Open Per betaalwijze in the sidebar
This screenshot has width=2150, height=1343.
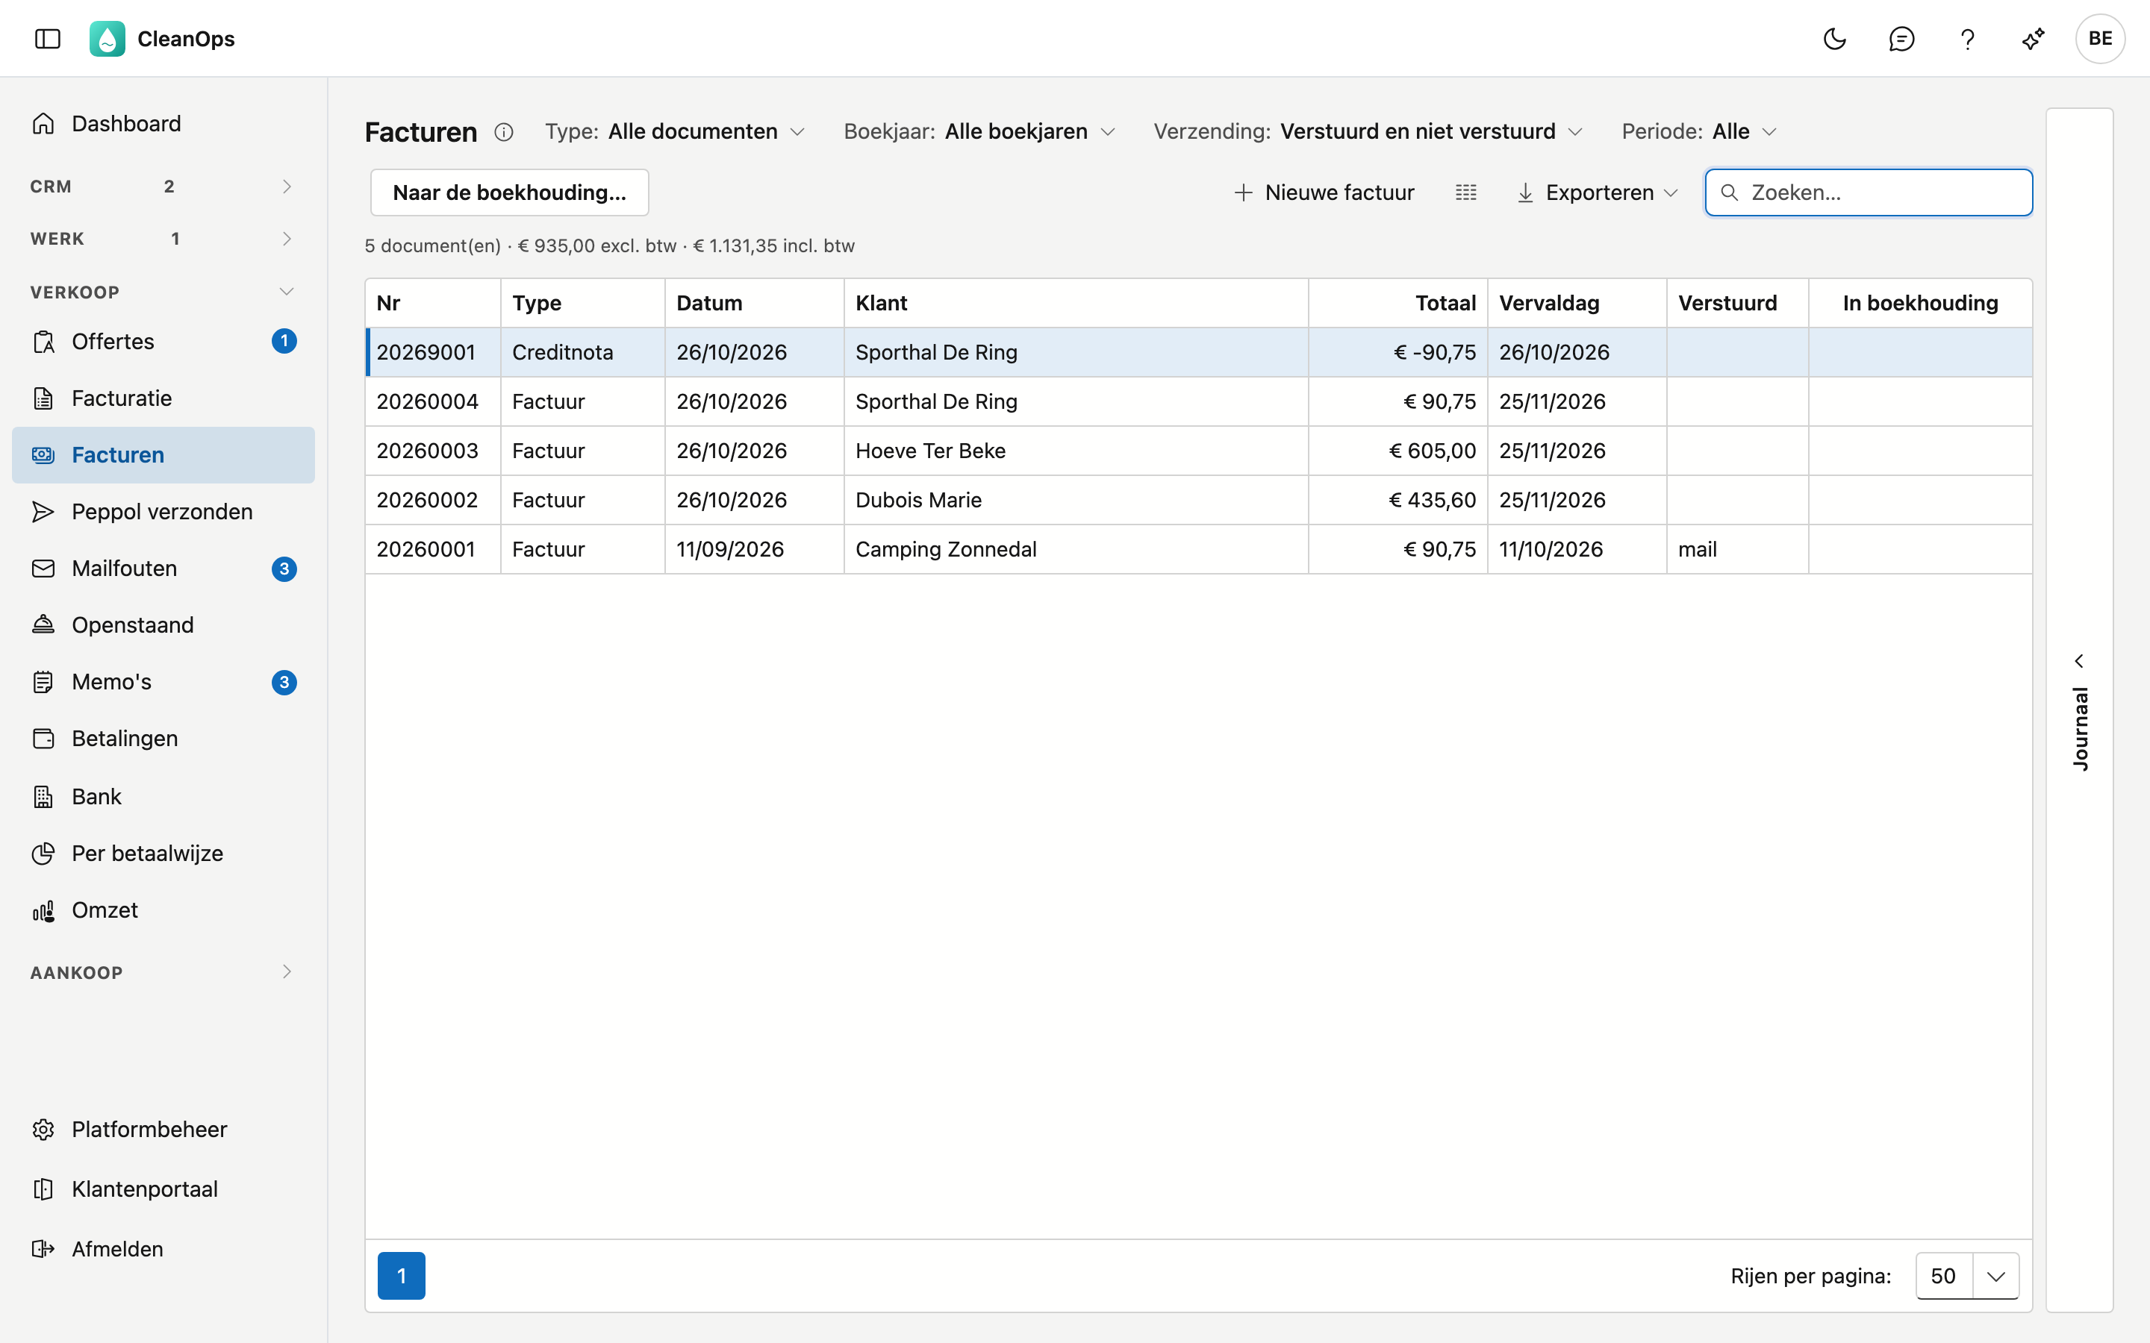163,853
